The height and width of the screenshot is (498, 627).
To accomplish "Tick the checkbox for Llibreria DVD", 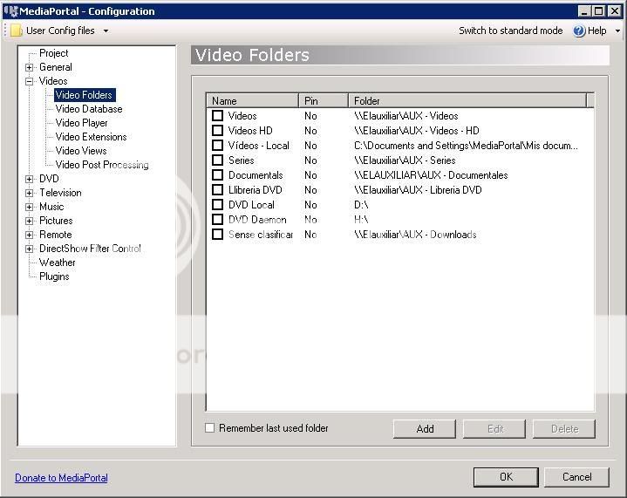I will [x=217, y=189].
